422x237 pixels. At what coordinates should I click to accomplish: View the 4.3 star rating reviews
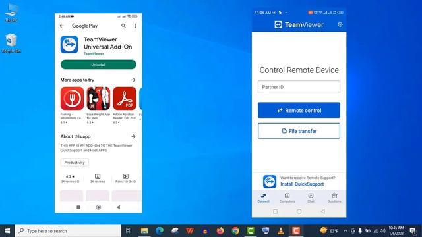70,178
